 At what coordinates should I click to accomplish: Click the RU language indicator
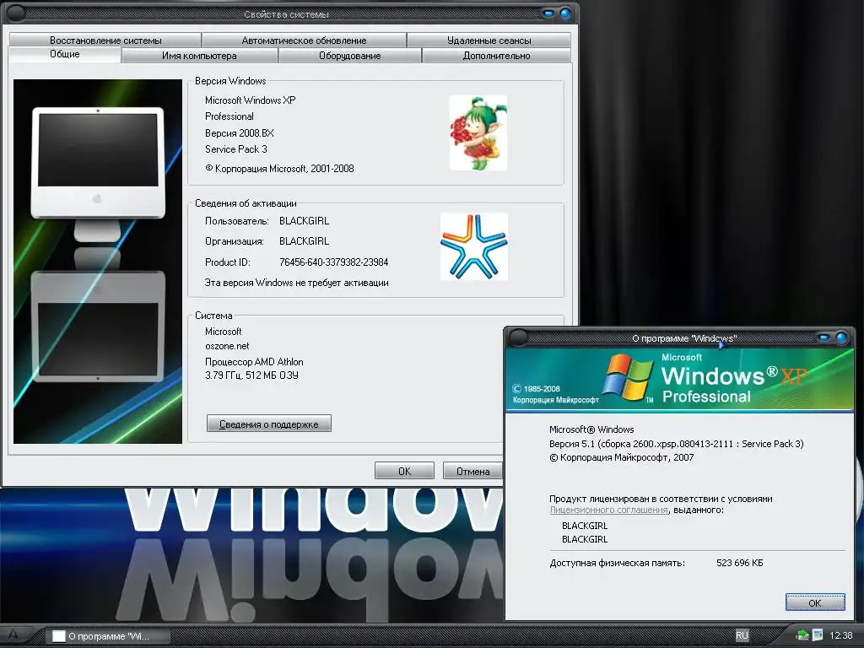[742, 635]
